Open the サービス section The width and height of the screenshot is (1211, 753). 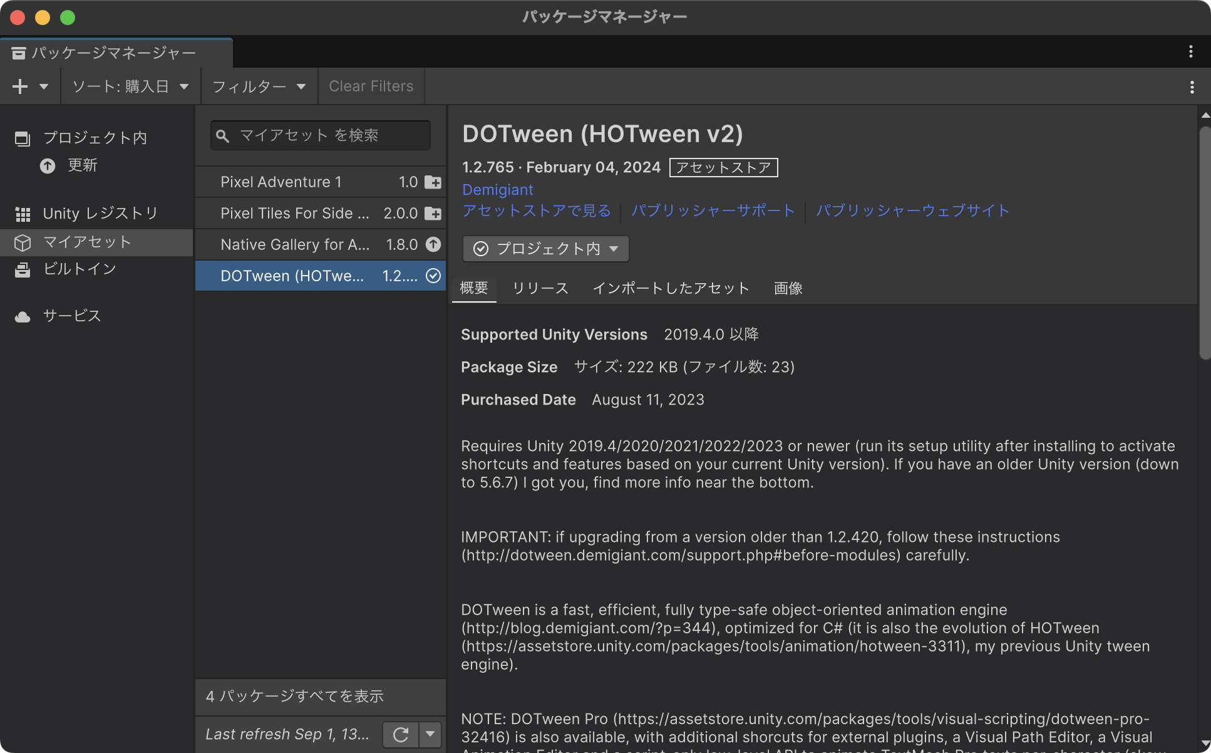coord(71,316)
